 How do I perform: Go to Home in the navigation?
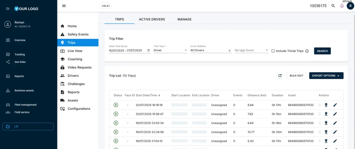(78, 26)
